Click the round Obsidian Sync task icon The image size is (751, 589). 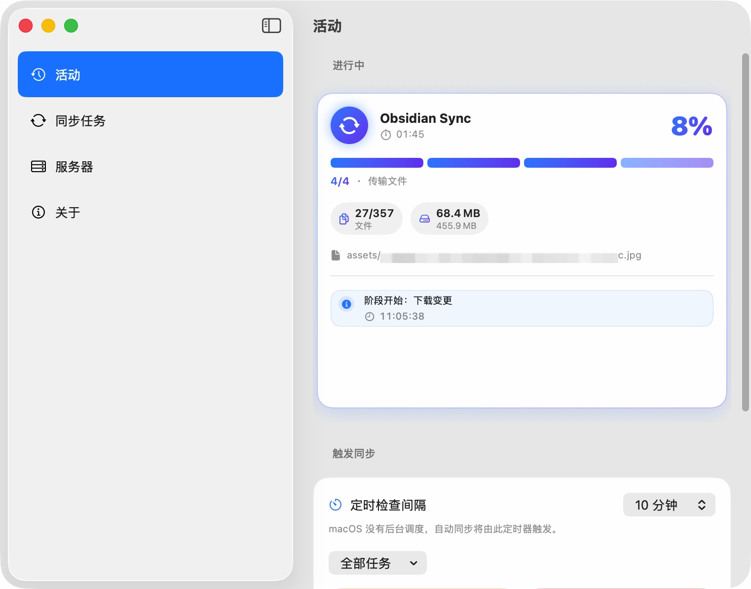349,125
